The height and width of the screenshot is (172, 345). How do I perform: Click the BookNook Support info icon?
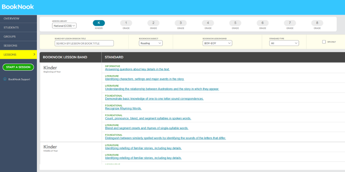coord(5,79)
